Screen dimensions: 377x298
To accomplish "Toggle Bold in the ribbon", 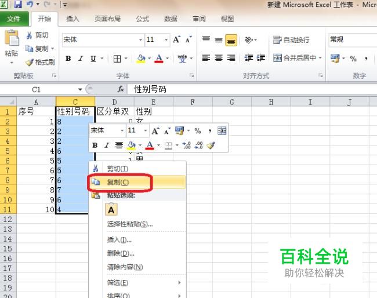I will pyautogui.click(x=68, y=59).
